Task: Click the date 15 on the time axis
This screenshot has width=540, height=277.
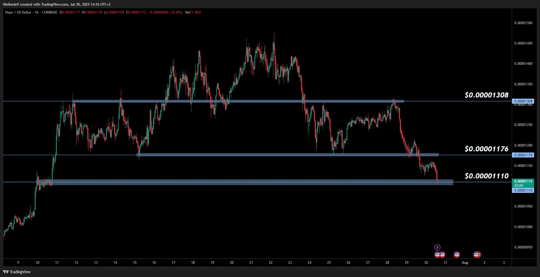Action: [135, 262]
